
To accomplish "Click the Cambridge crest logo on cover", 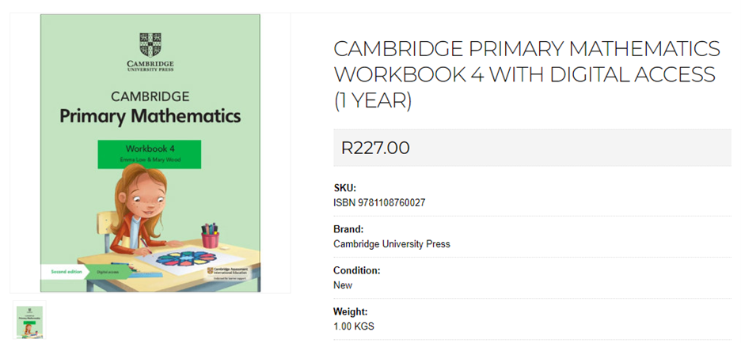I will pos(150,43).
